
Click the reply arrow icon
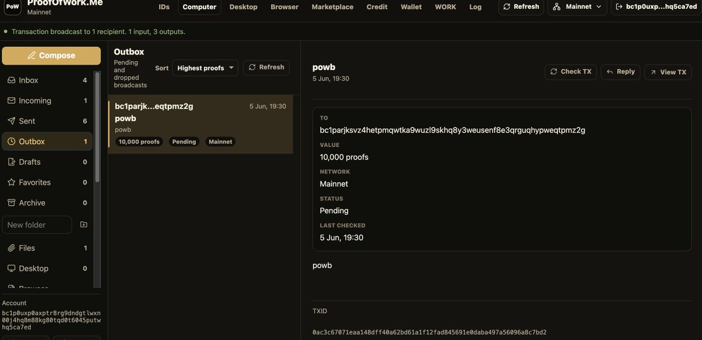(x=610, y=72)
